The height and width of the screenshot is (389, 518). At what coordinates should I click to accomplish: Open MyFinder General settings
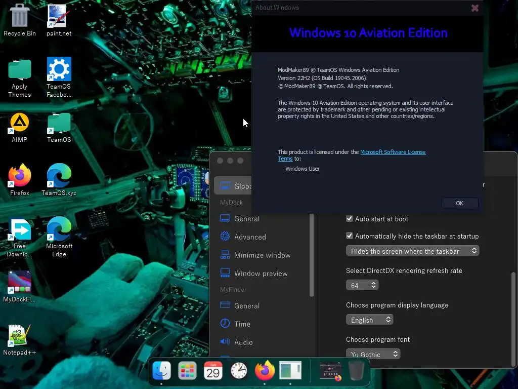[240, 305]
